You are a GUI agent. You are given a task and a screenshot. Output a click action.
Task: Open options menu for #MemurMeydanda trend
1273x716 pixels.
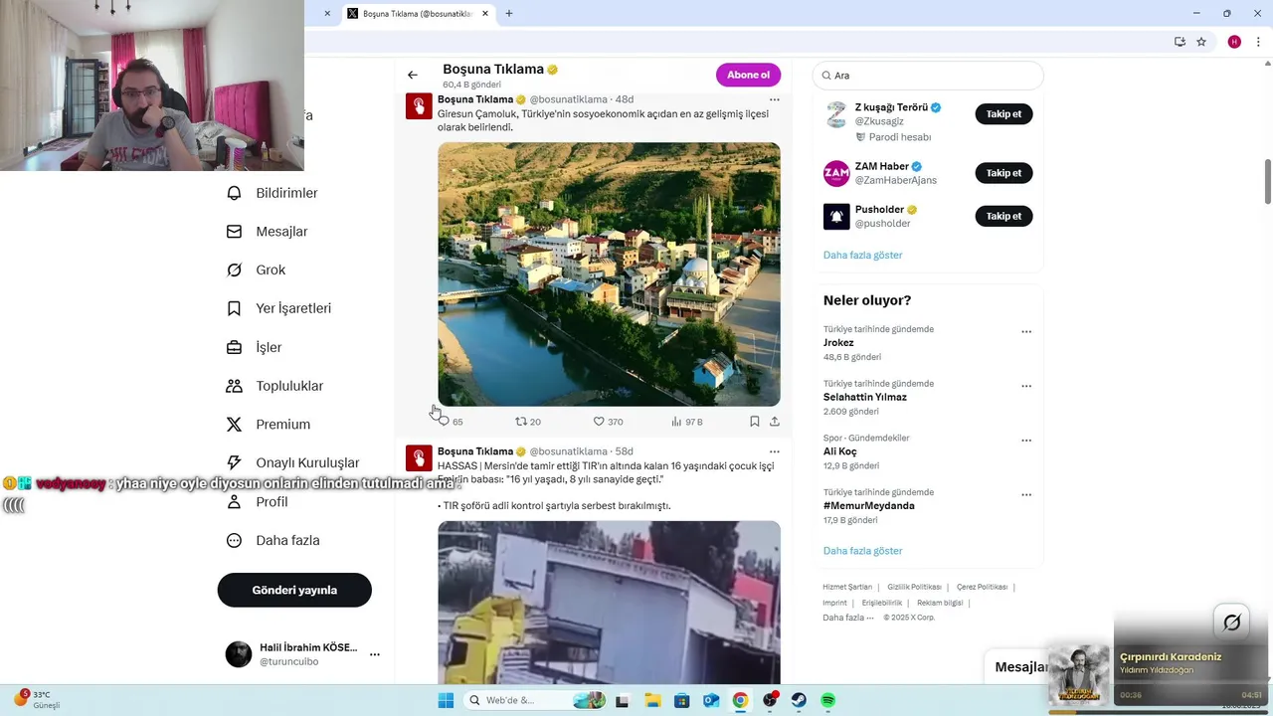1026,495
